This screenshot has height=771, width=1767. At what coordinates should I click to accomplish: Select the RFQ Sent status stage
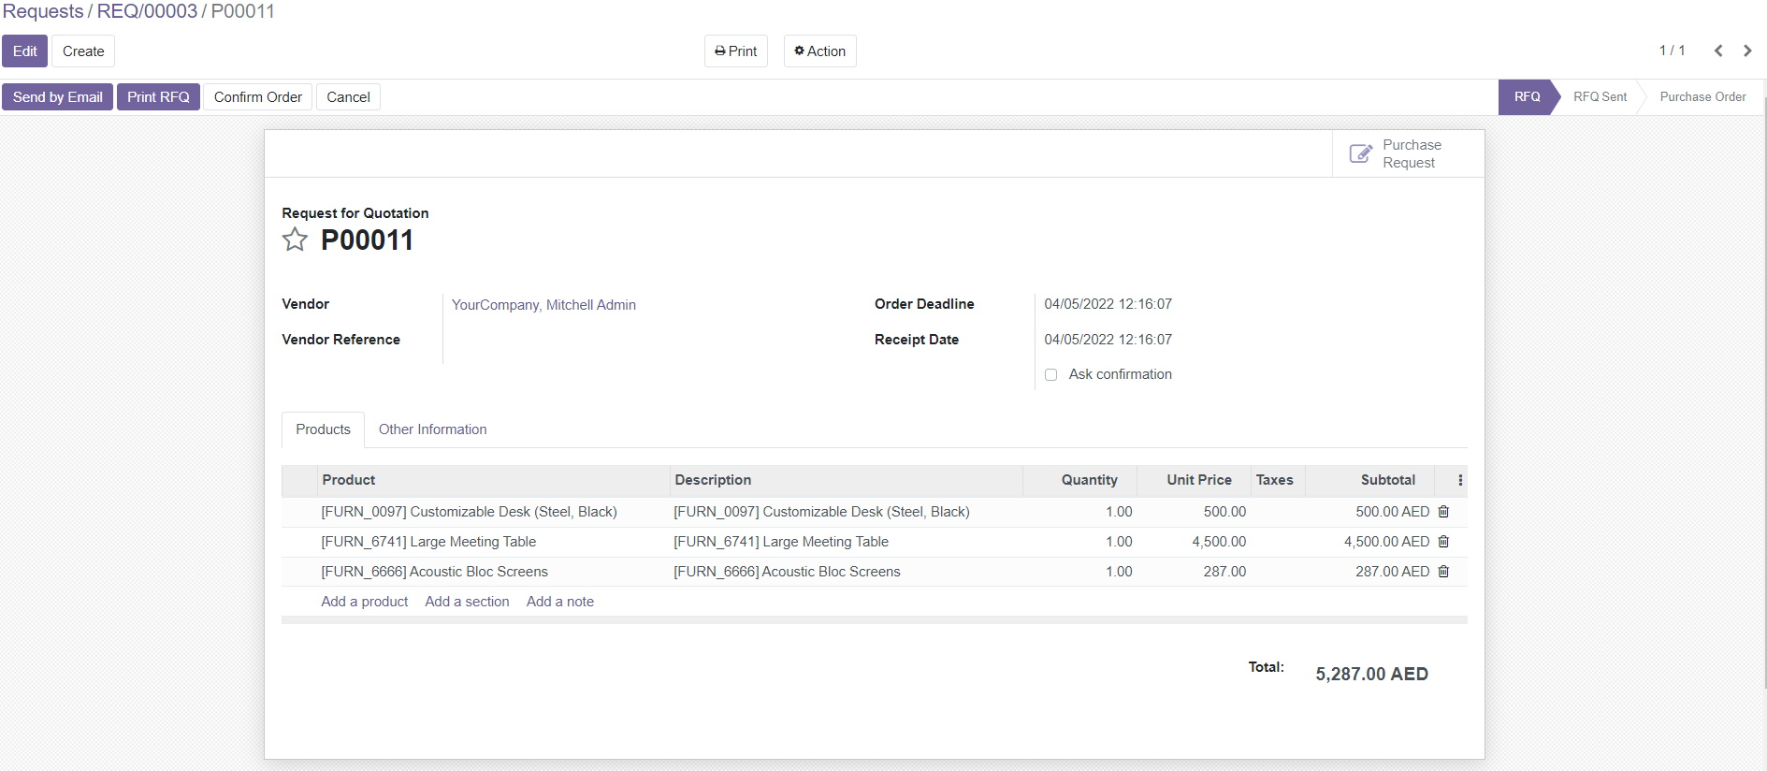click(x=1600, y=97)
